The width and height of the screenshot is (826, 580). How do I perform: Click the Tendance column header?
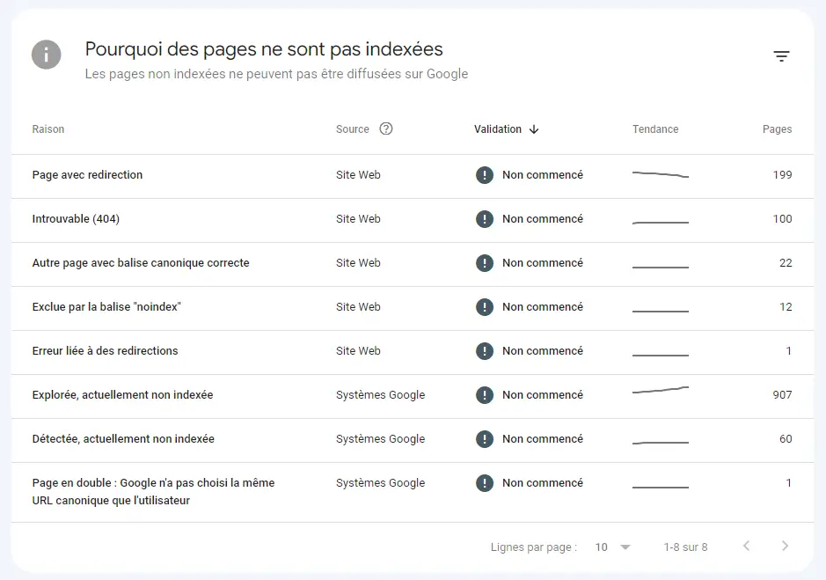pos(655,129)
